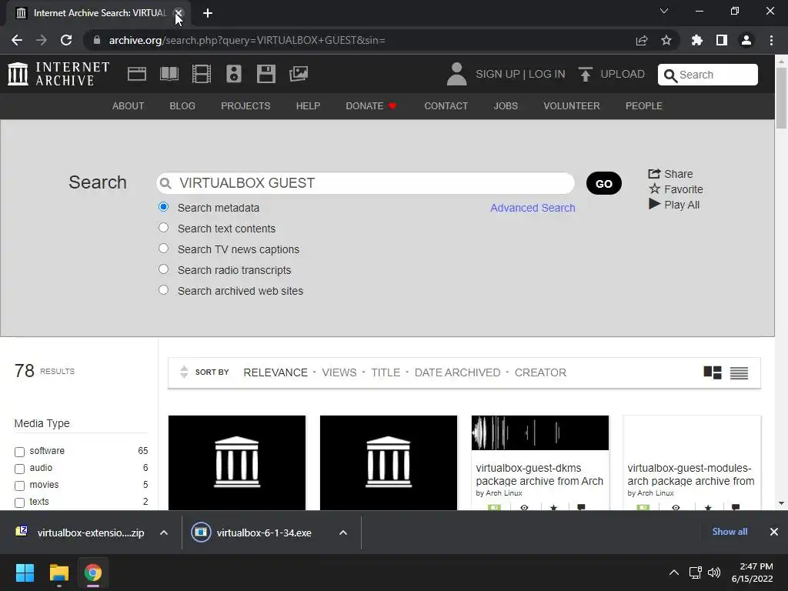Select Search text contents option
Image resolution: width=788 pixels, height=591 pixels.
163,228
